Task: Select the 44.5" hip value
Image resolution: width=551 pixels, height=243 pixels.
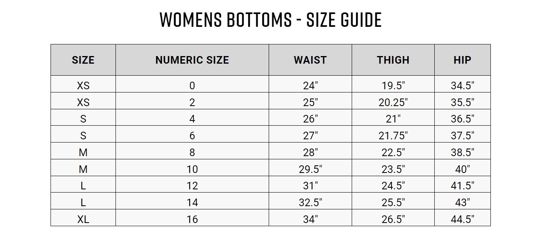Action: 462,219
